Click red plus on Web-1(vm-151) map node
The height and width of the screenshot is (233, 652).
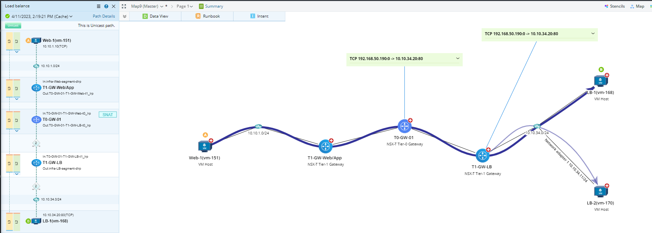(x=211, y=140)
